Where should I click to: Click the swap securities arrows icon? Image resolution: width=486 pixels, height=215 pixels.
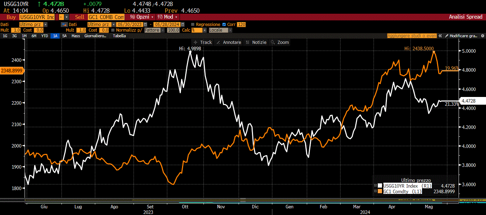click(64, 25)
